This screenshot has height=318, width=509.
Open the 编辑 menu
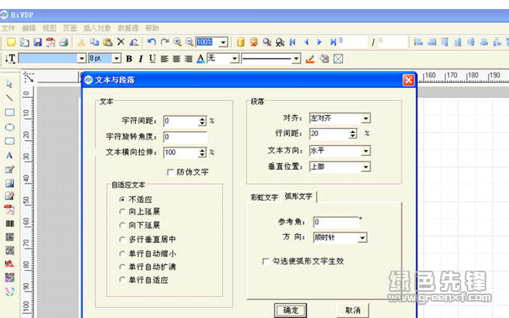click(29, 28)
